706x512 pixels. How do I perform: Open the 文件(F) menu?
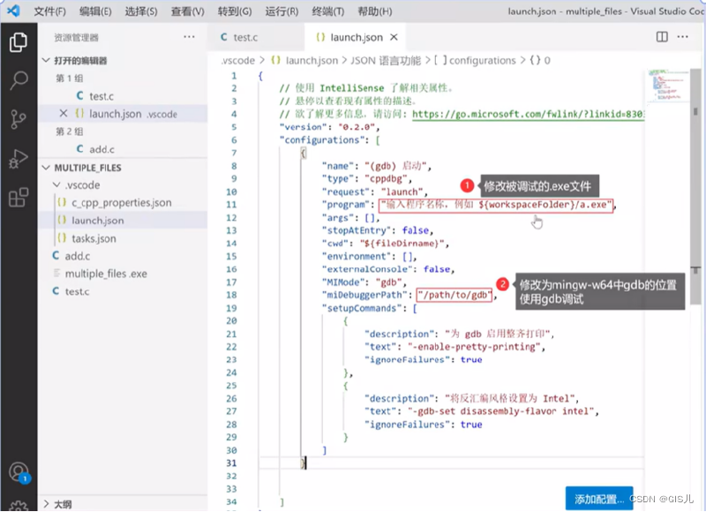point(49,11)
